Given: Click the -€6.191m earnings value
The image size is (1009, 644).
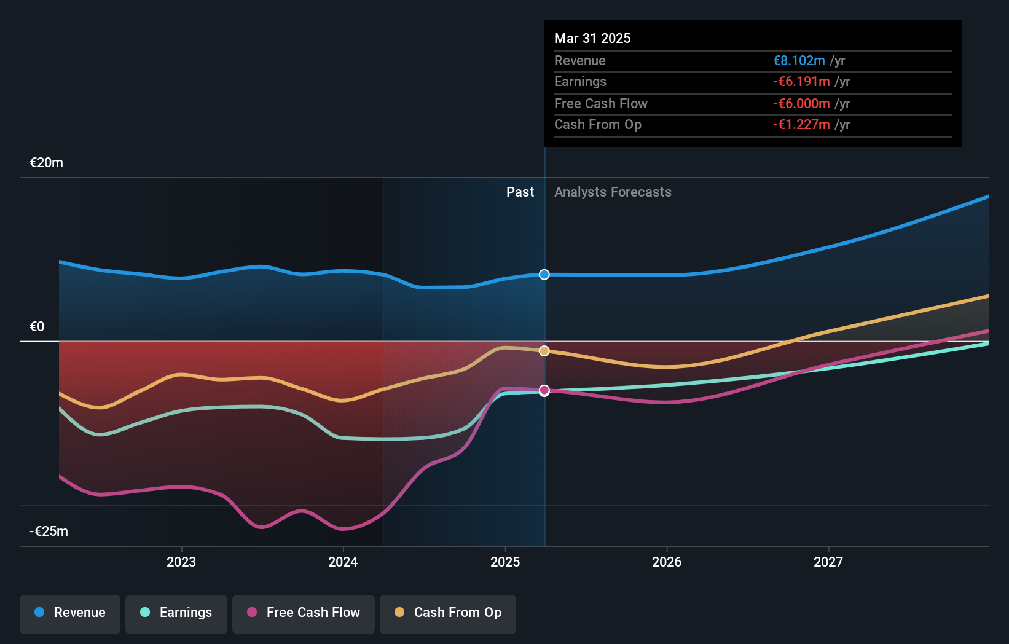Looking at the screenshot, I should [801, 82].
